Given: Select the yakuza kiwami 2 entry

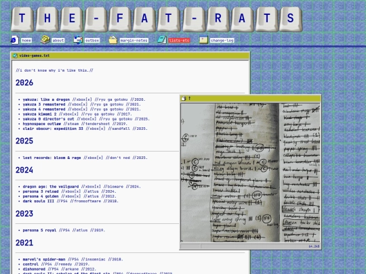Looking at the screenshot, I should pyautogui.click(x=77, y=114).
